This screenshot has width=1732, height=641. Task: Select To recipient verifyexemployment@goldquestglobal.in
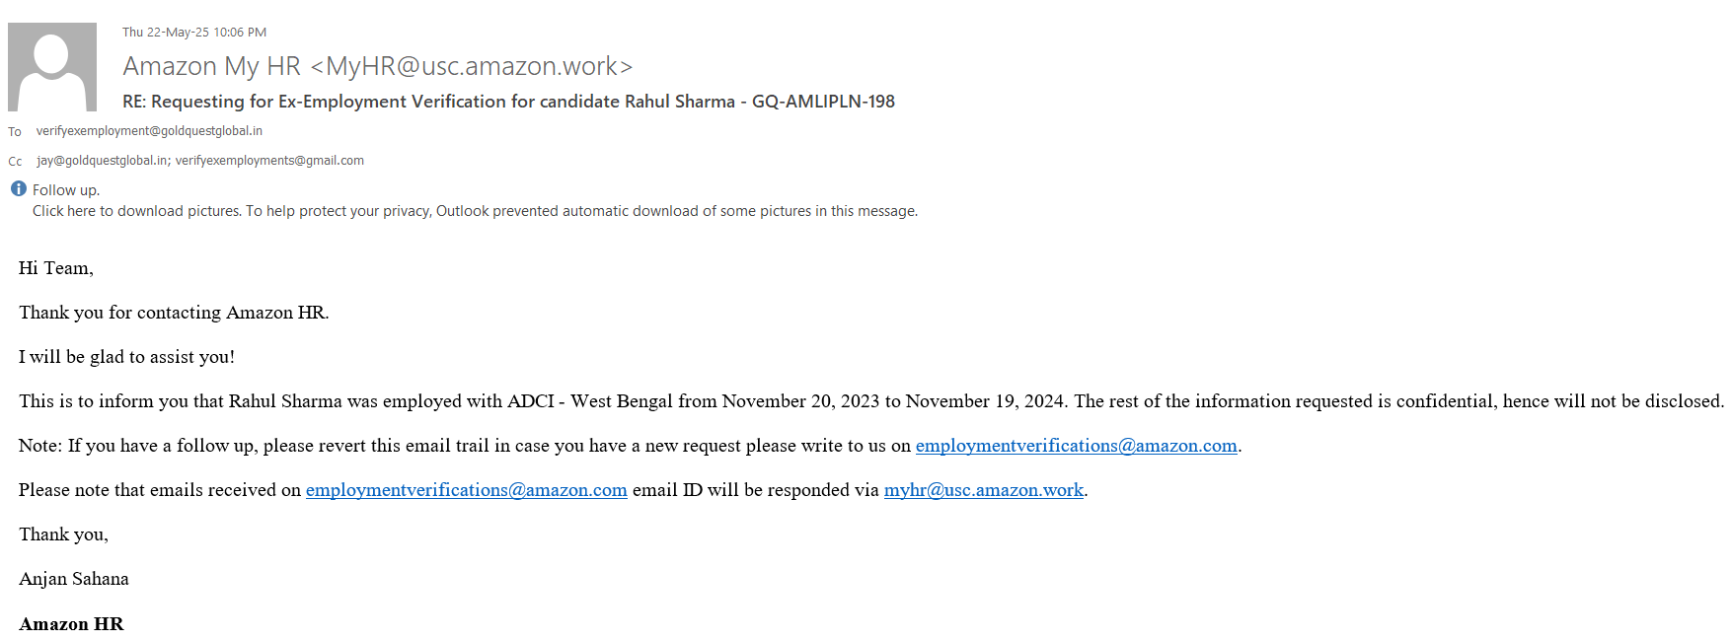pos(149,131)
